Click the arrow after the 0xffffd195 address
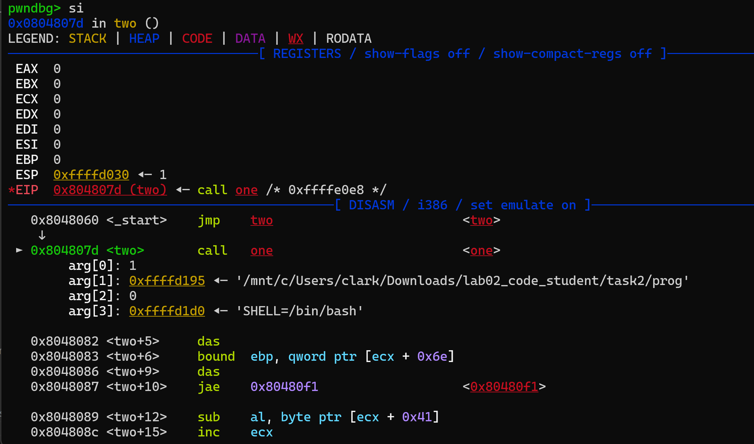 [x=220, y=281]
